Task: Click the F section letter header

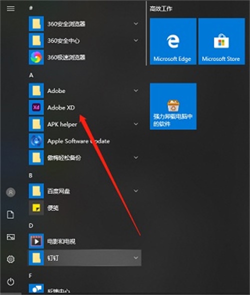Action: tap(30, 276)
